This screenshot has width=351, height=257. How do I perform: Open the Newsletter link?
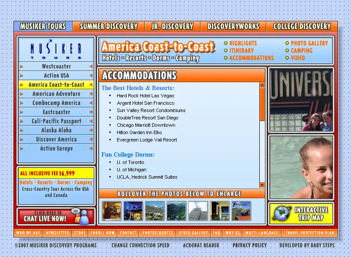click(57, 233)
